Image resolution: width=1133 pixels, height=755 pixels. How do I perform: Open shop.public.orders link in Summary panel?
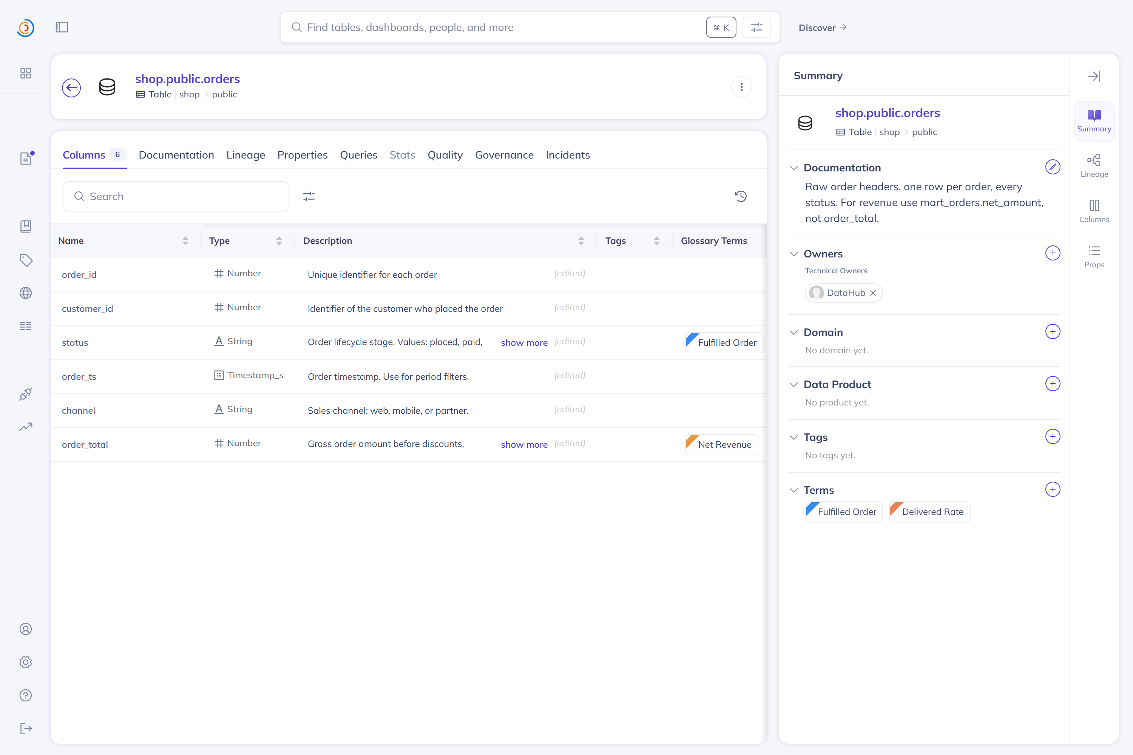pos(887,112)
